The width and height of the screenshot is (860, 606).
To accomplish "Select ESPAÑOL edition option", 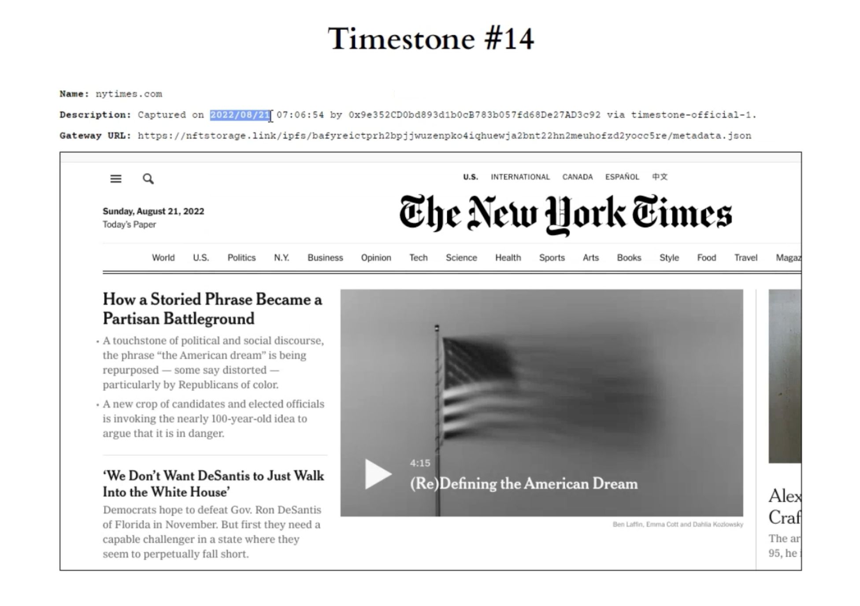I will coord(615,178).
